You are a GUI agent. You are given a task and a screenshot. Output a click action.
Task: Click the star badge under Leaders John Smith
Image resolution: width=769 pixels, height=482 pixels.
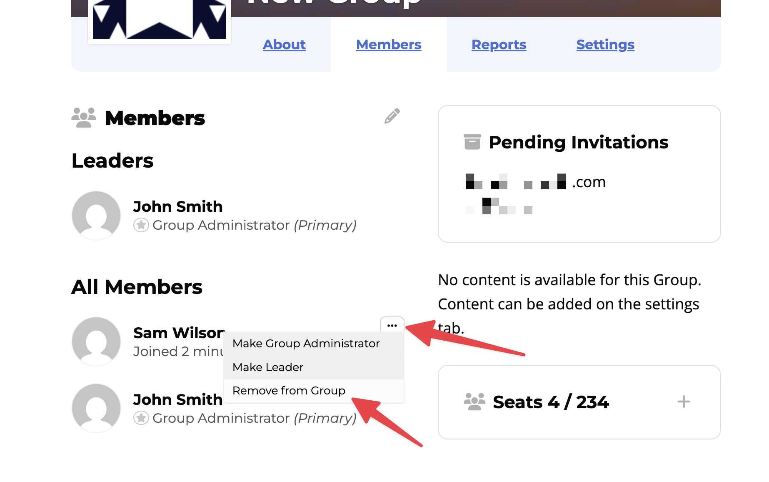click(x=141, y=225)
